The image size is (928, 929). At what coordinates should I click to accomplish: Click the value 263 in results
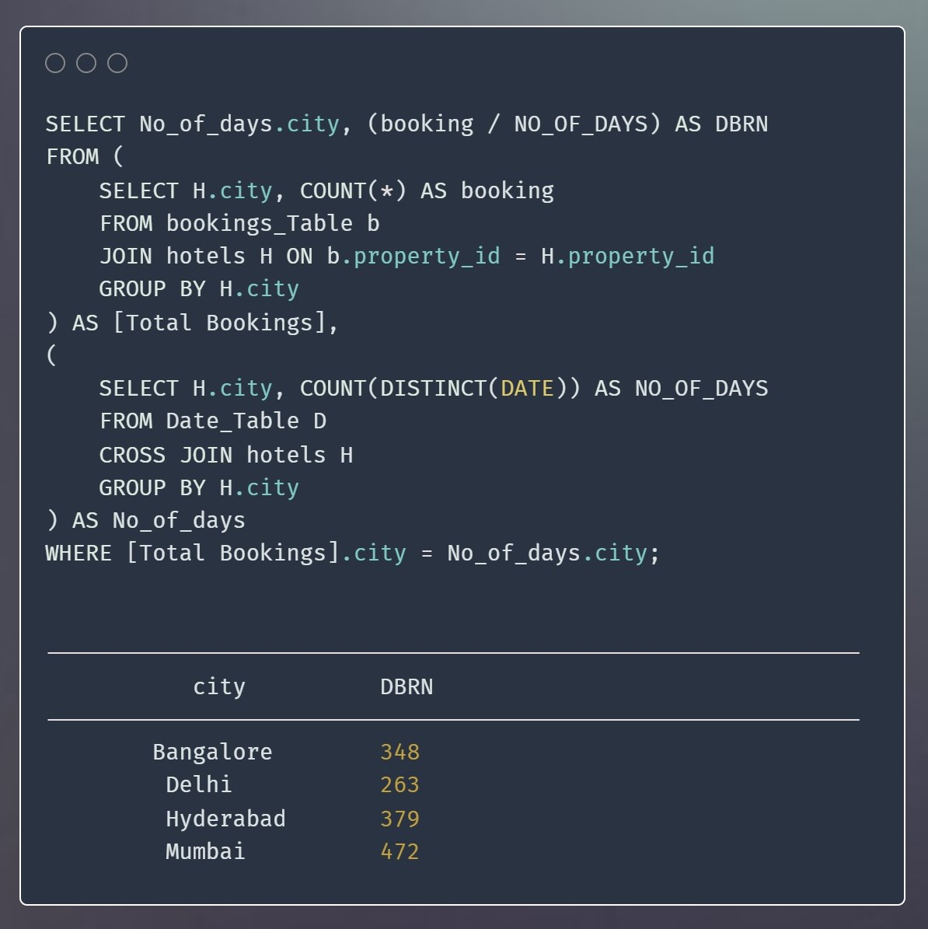pos(399,784)
